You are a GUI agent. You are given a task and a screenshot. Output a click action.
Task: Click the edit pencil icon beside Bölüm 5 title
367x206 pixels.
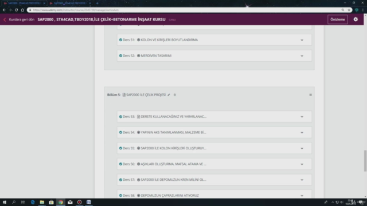pyautogui.click(x=169, y=95)
